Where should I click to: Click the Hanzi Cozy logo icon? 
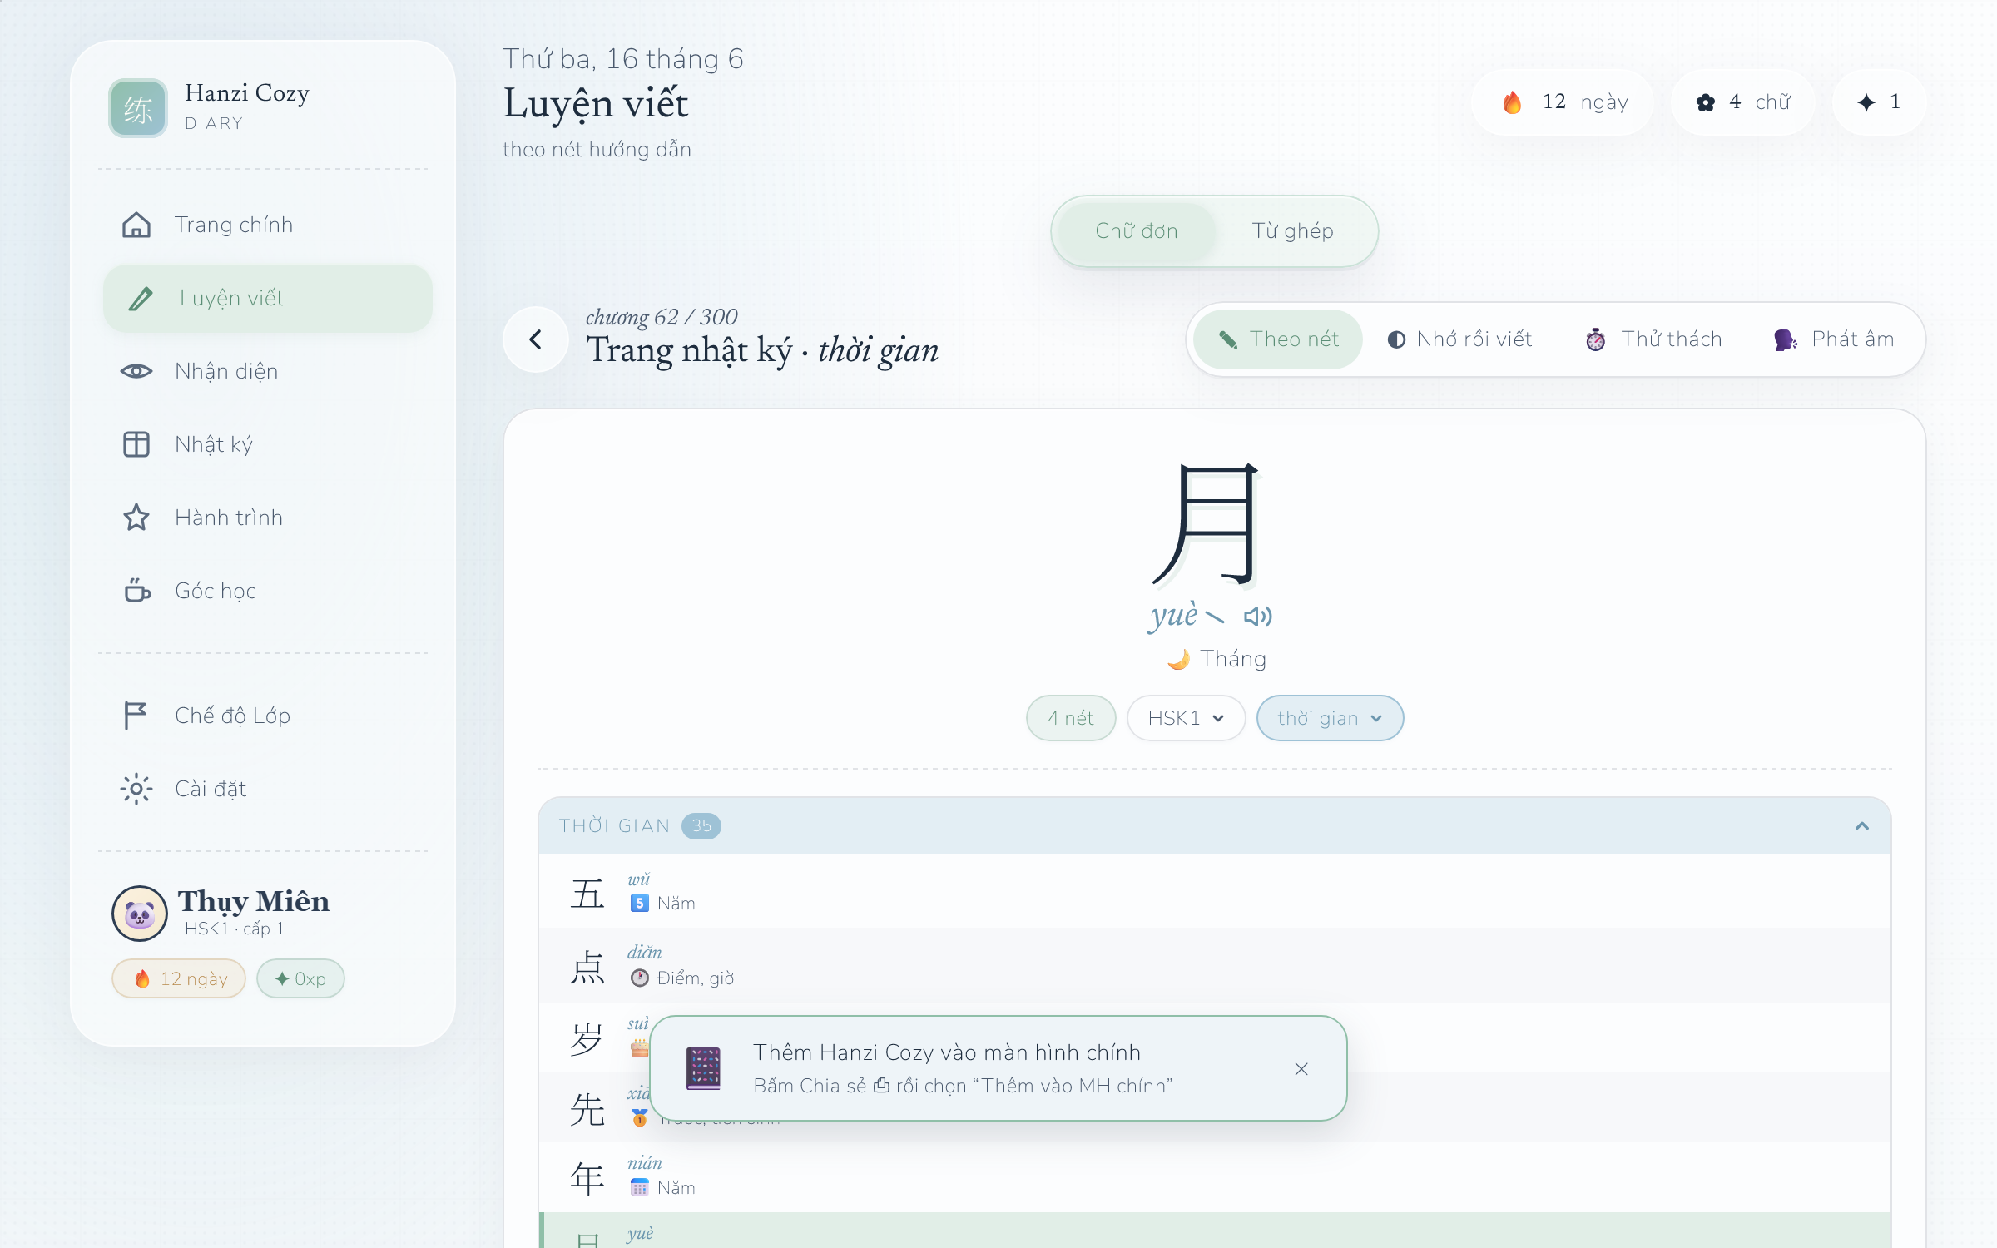point(138,108)
